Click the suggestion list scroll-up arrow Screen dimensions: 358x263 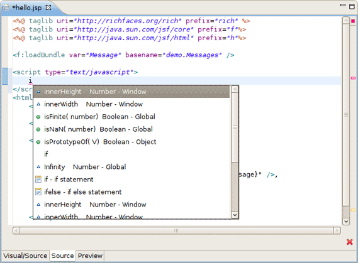click(x=235, y=89)
